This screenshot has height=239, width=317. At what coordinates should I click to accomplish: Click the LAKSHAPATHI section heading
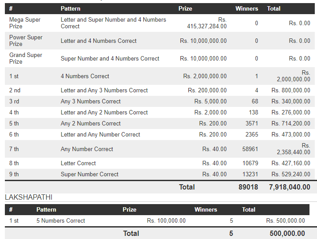pos(29,197)
